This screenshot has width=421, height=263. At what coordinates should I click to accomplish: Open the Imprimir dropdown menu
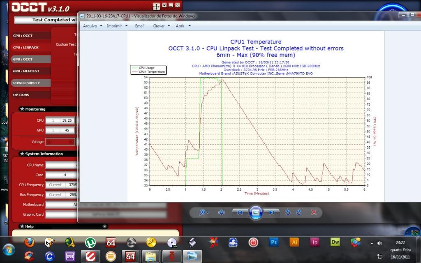coord(117,26)
